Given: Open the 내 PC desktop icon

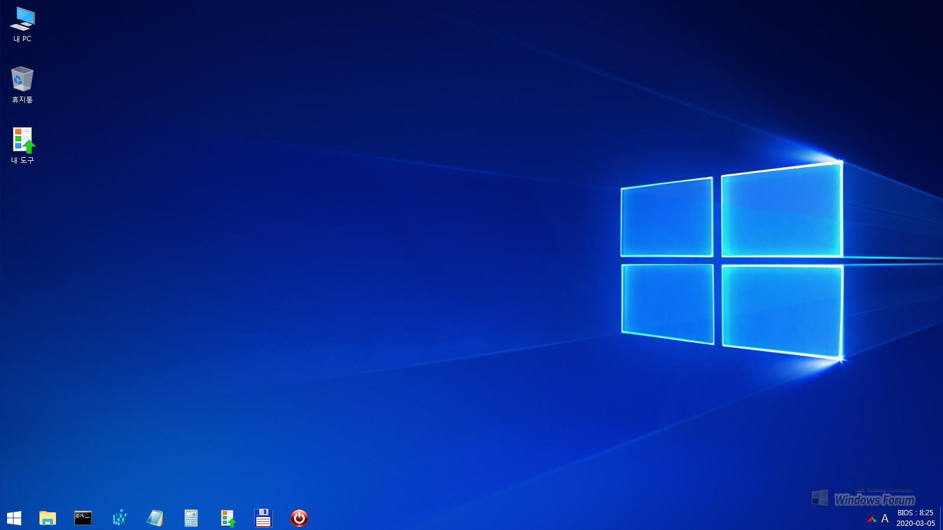Looking at the screenshot, I should (x=22, y=25).
